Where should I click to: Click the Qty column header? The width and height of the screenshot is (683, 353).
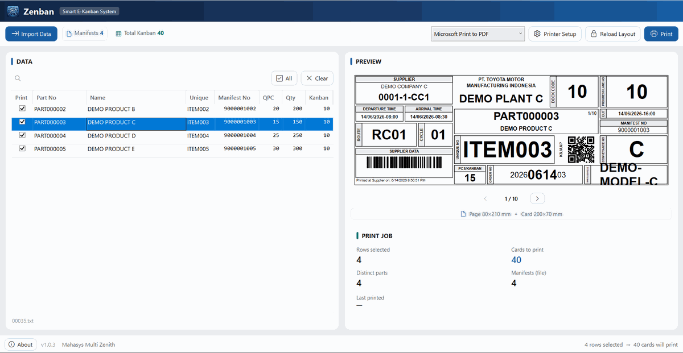point(294,98)
